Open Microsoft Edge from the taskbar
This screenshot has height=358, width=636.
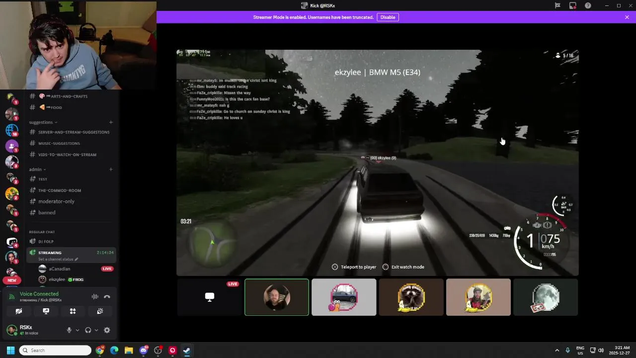pyautogui.click(x=114, y=350)
